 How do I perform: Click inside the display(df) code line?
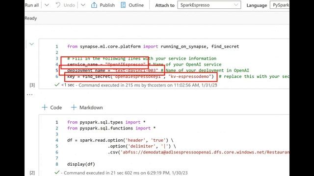(x=81, y=164)
